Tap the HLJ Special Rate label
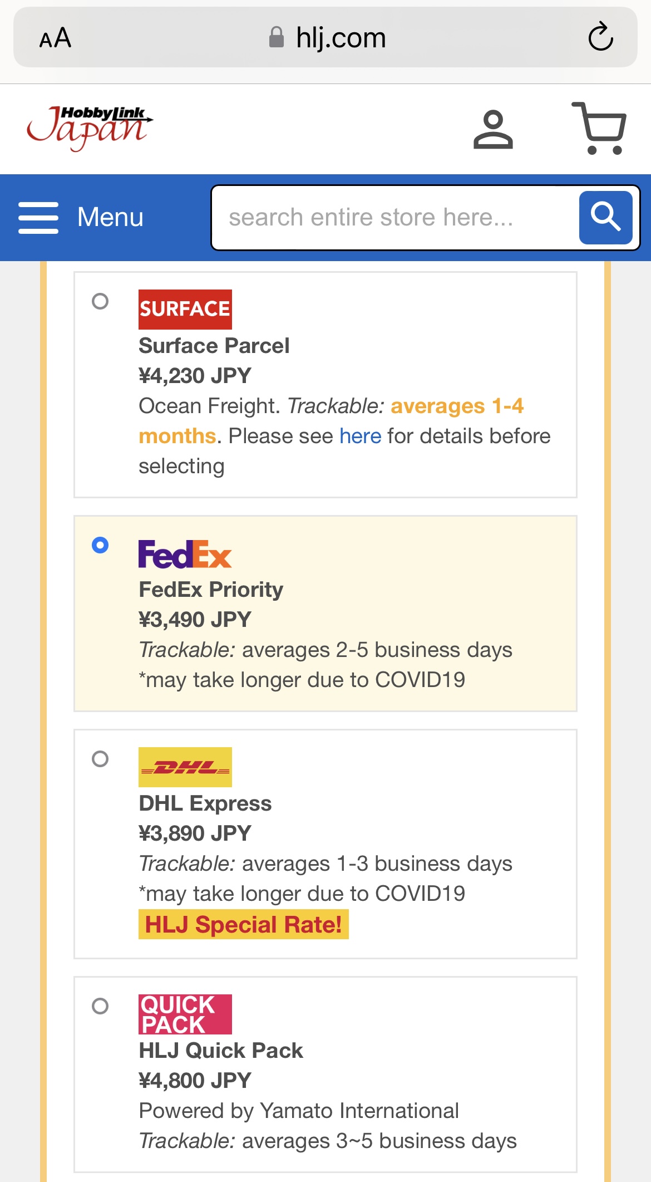 tap(243, 924)
